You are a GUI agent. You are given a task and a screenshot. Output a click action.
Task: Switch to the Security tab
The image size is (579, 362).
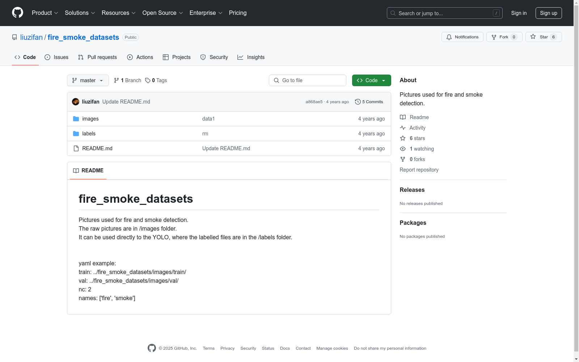coord(214,57)
